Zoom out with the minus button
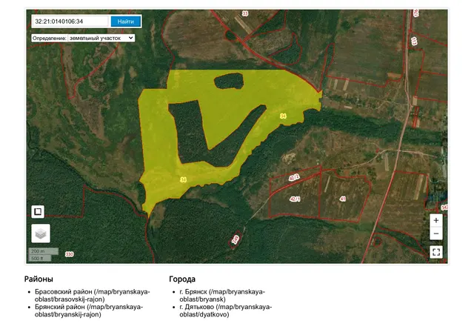 [x=436, y=233]
